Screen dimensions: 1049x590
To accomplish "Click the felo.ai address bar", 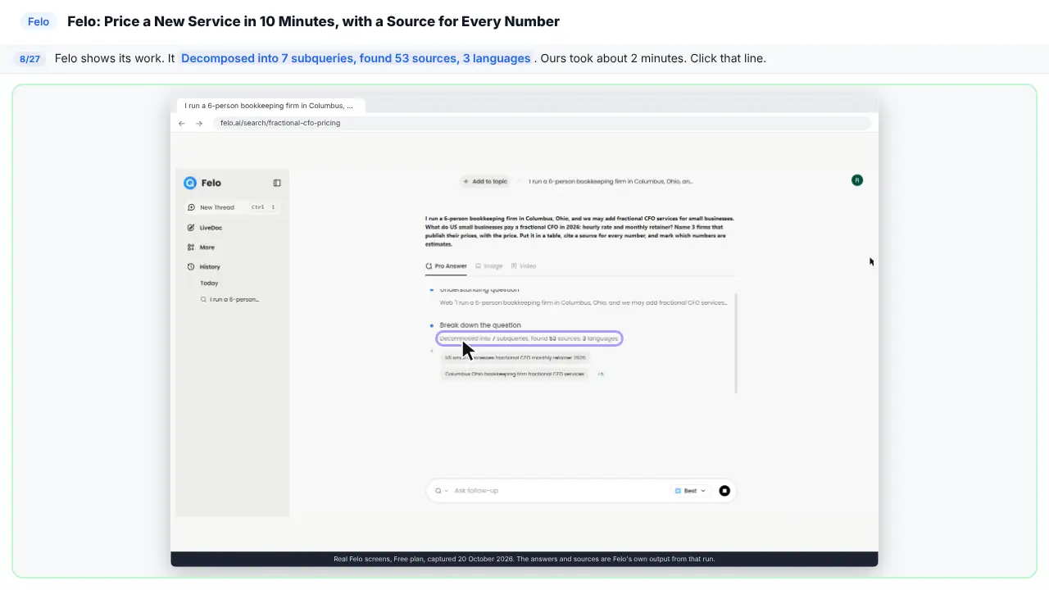I will coord(541,123).
